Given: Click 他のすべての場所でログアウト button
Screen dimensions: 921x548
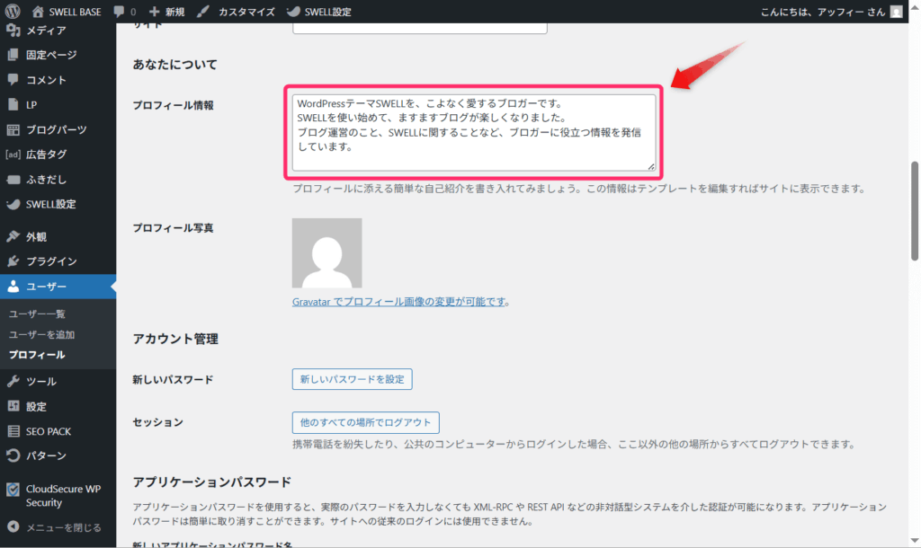Looking at the screenshot, I should point(365,422).
